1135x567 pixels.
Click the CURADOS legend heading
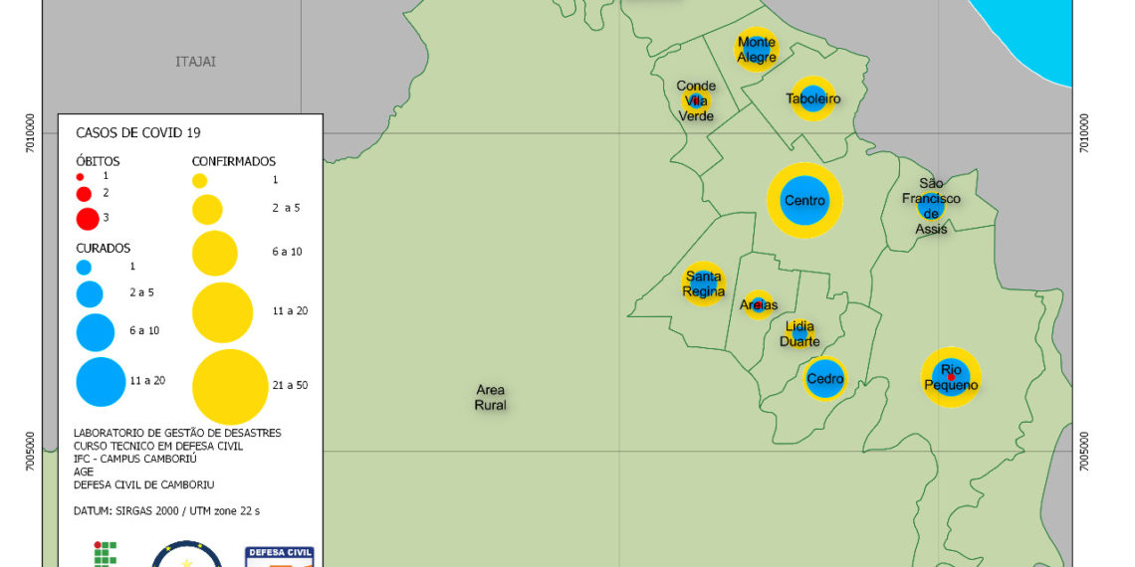point(104,248)
